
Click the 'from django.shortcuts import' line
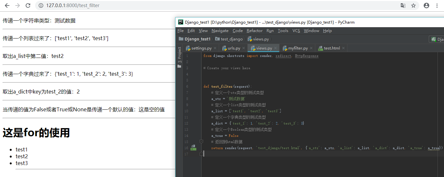[261, 56]
